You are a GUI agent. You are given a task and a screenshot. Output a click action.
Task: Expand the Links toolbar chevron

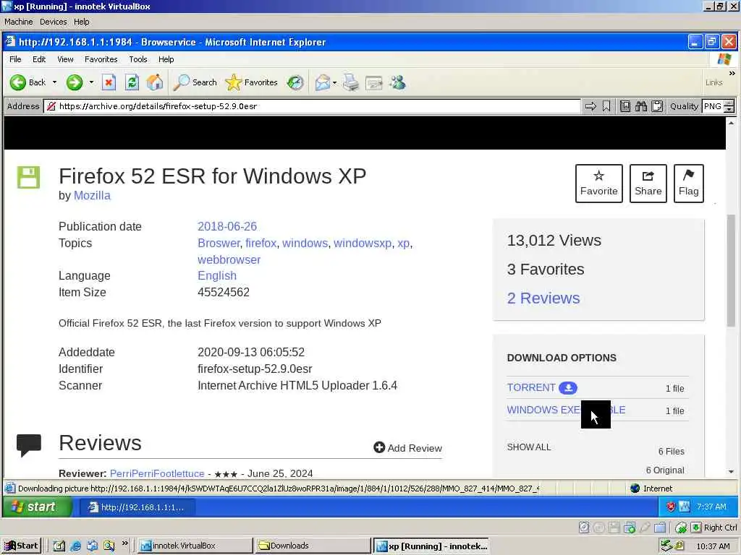coord(732,74)
